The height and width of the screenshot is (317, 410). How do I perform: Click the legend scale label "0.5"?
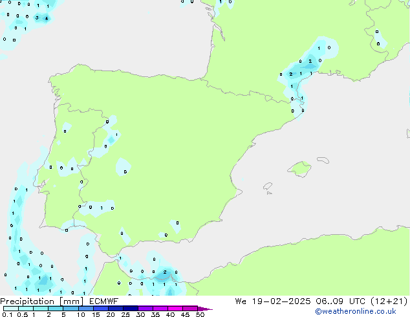coord(22,314)
